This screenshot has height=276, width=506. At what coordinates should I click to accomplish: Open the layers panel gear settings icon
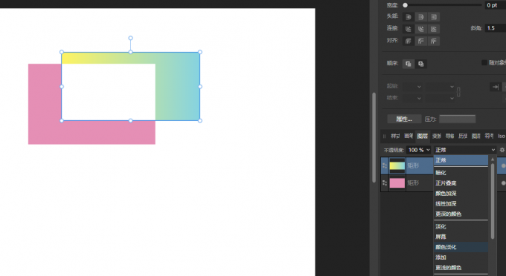502,150
